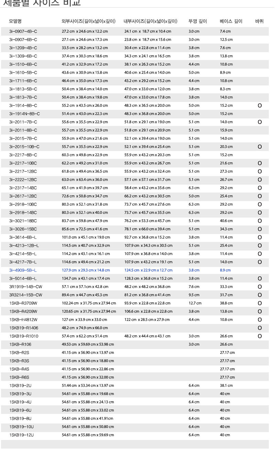Click the wheel O mark for 3i-2015-10B-C
This screenshot has width=275, height=464.
pos(260,147)
